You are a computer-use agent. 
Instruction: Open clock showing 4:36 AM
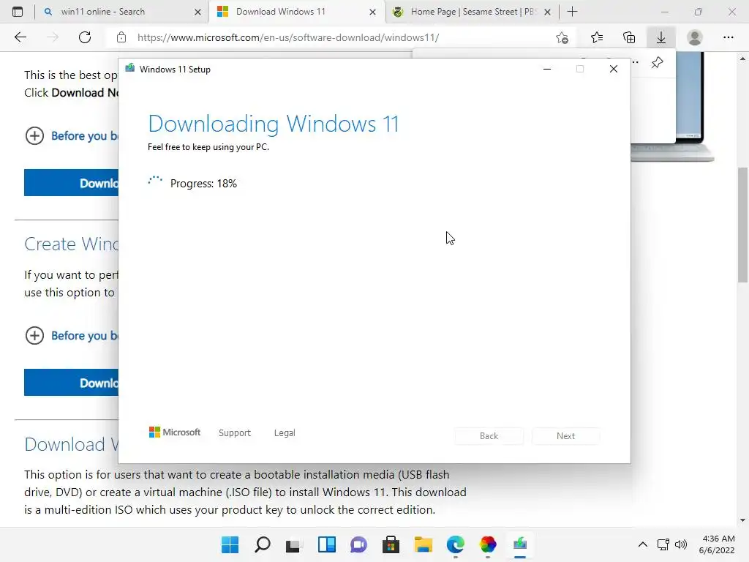tap(717, 544)
